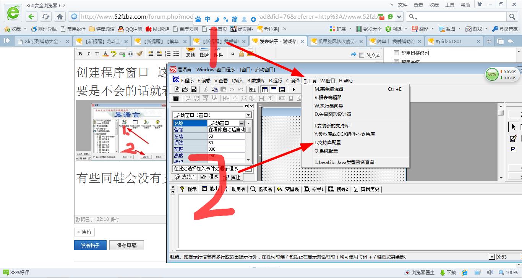
Task: Open the 下载 download manager in status bar
Action: (448, 273)
